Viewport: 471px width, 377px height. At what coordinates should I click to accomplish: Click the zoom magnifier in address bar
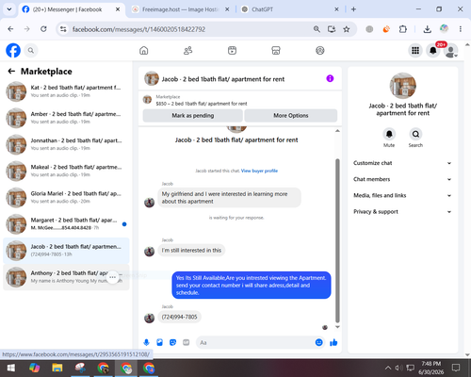click(317, 29)
